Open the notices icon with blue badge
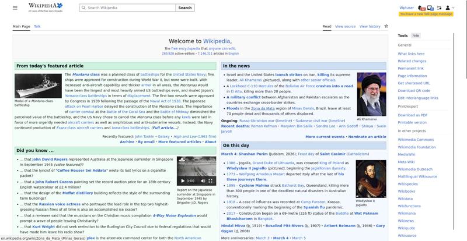 tap(430, 8)
